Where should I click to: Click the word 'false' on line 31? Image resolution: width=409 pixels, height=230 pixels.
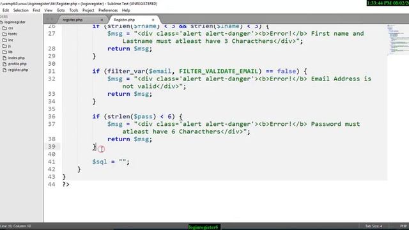click(286, 71)
